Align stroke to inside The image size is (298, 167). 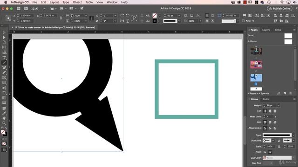coord(270,128)
